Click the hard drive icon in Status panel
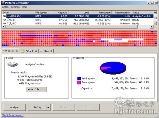Screen dimensions: 159x118 [12, 64]
